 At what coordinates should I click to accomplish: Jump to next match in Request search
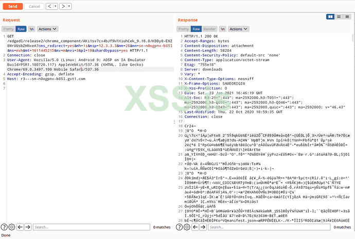click(28, 227)
